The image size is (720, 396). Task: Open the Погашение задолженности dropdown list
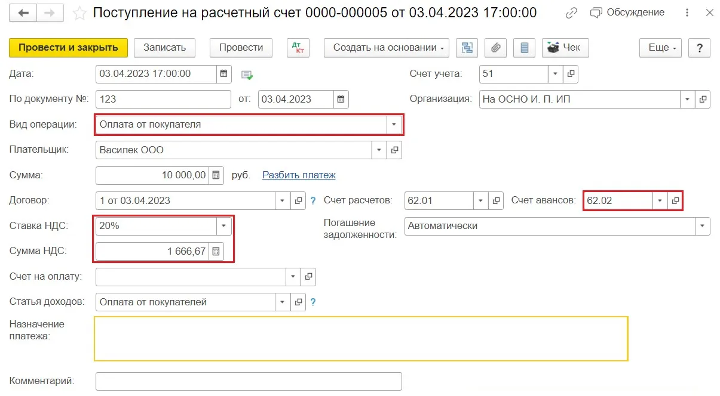pos(702,226)
